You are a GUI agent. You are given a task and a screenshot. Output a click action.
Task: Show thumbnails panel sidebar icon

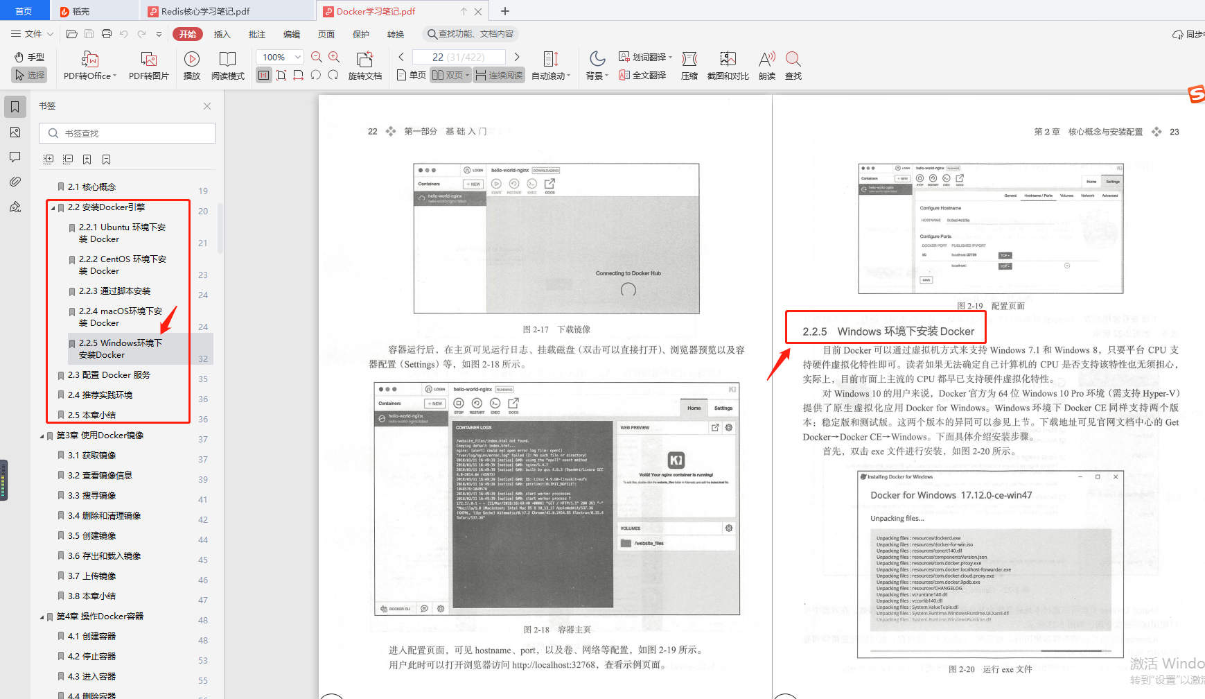[15, 132]
